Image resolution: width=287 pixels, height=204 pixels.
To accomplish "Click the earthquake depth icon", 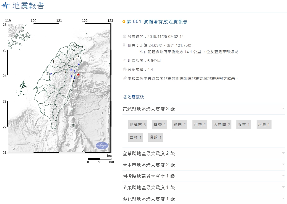I will point(124,60).
